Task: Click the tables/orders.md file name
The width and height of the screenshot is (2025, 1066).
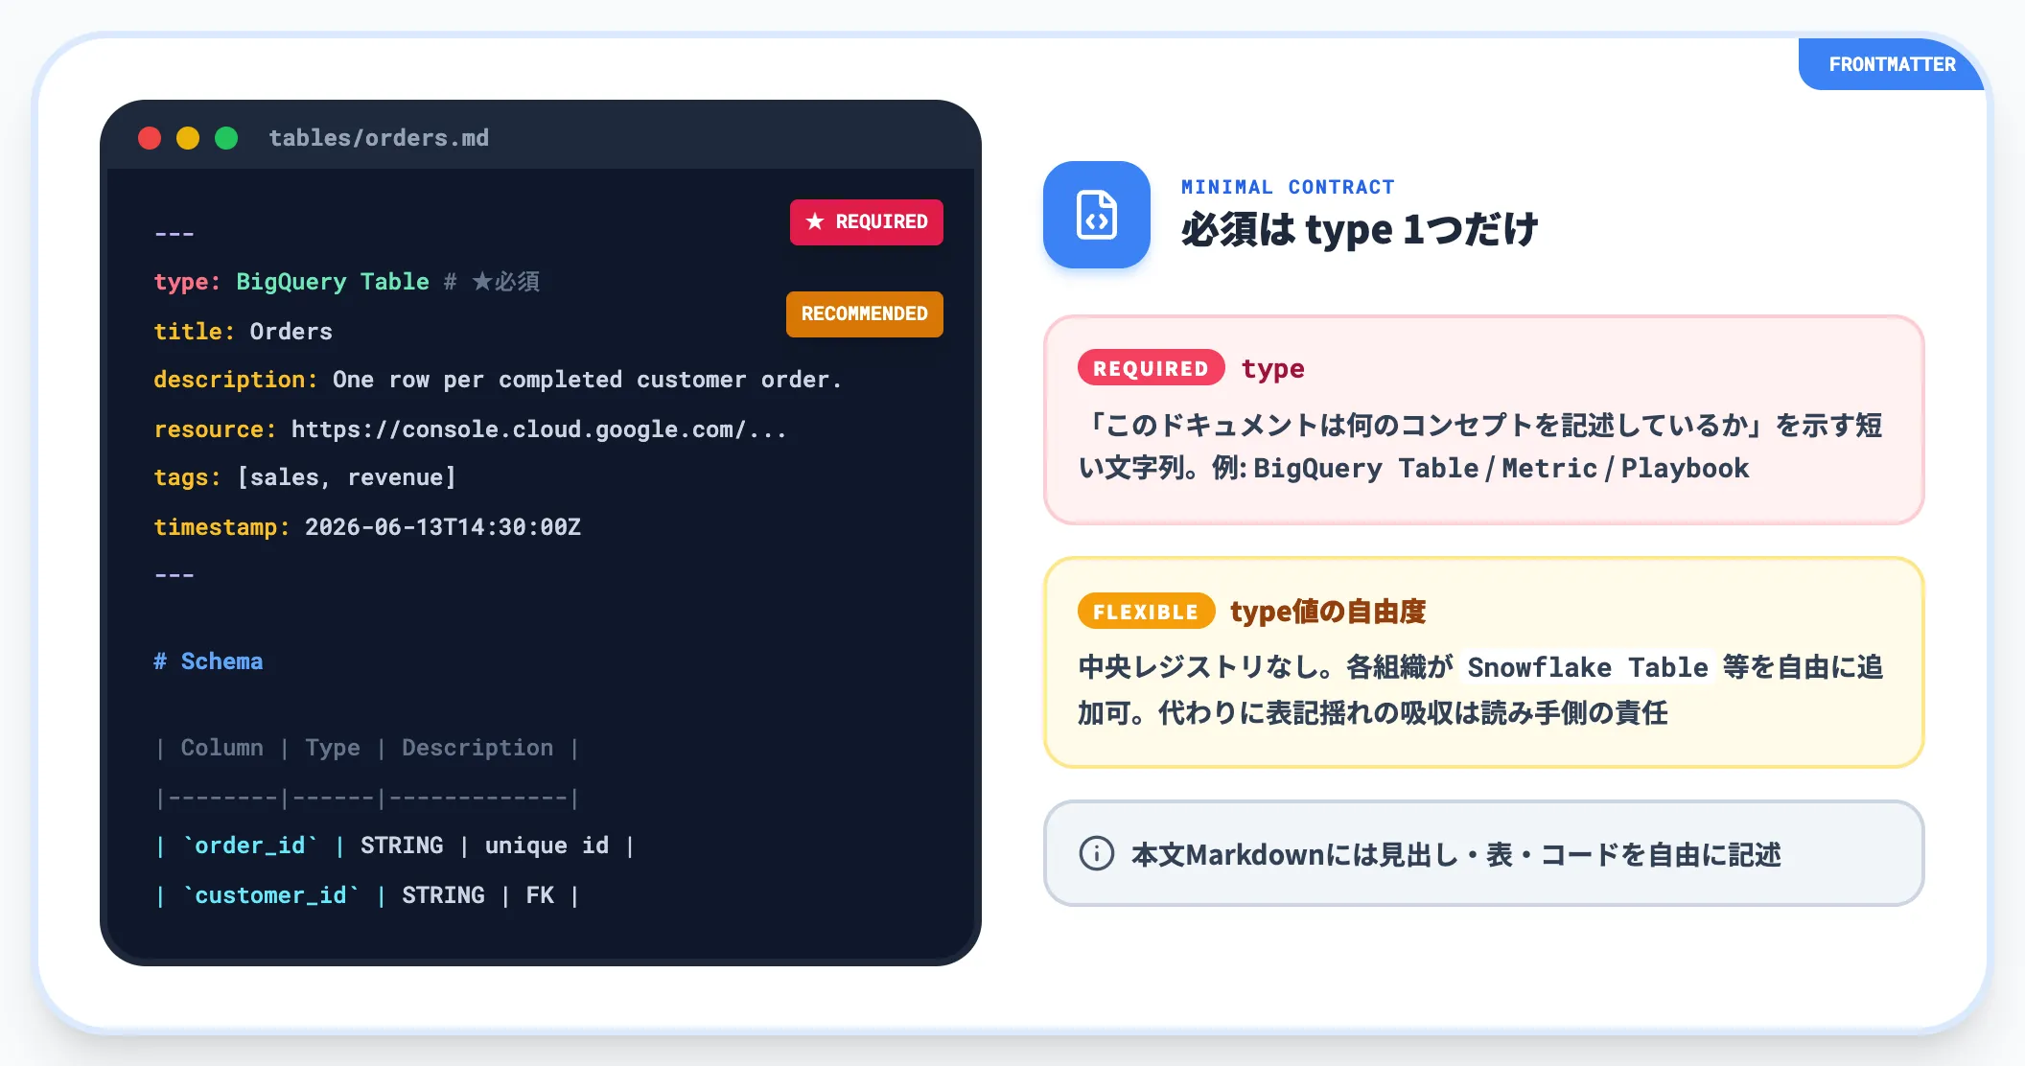Action: coord(379,138)
